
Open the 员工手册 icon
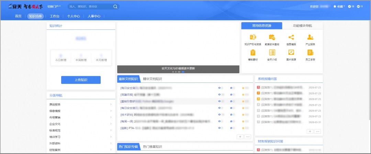click(x=310, y=52)
